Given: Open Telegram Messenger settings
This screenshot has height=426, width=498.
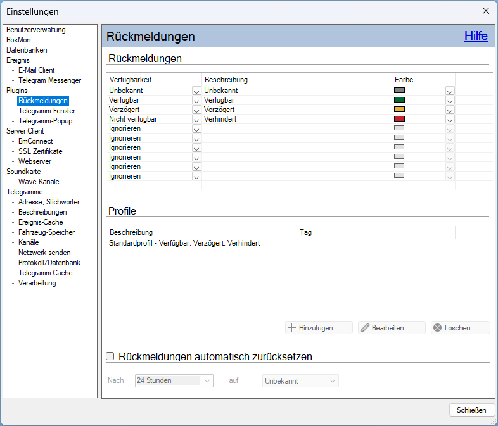Looking at the screenshot, I should (49, 80).
